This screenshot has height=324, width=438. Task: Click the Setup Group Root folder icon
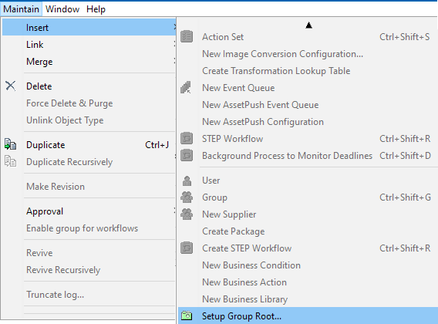[x=187, y=316]
